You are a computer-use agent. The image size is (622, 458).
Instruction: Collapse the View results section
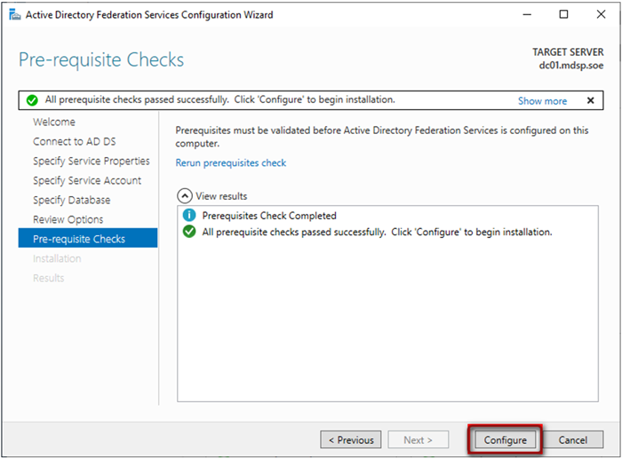[x=185, y=196]
